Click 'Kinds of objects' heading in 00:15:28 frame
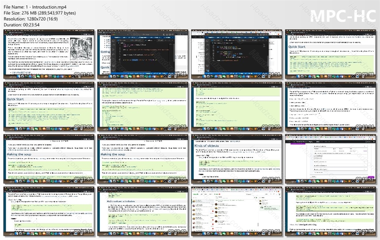The image size is (380, 240). tap(207, 146)
